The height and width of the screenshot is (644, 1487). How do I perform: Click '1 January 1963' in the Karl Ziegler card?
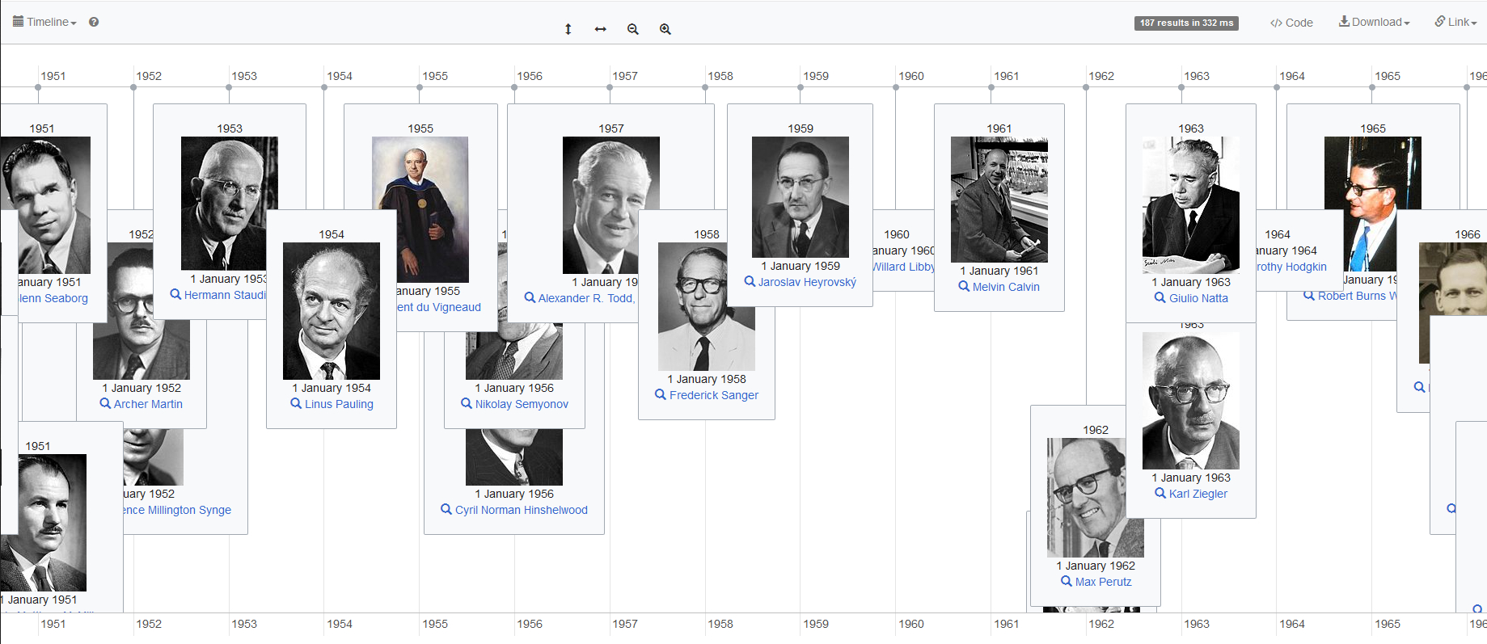tap(1191, 478)
